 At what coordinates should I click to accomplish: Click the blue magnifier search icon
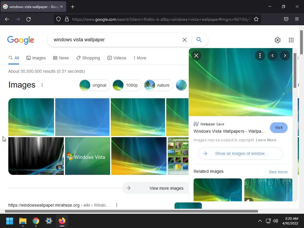click(199, 39)
